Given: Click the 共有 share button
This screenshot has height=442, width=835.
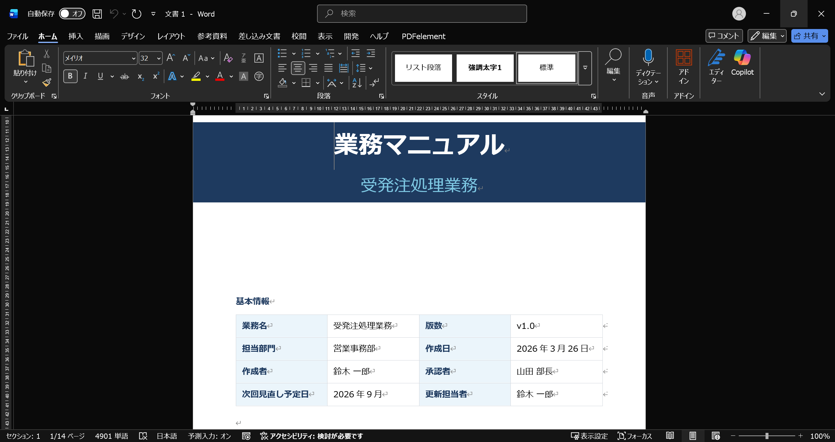Looking at the screenshot, I should (x=806, y=36).
